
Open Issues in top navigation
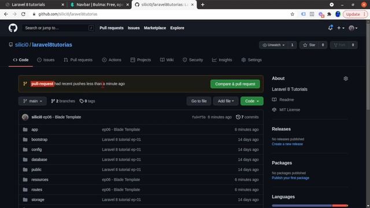point(134,28)
